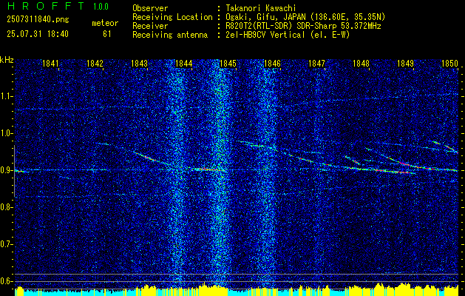
Task: Click the meteor label
Action: (x=105, y=23)
